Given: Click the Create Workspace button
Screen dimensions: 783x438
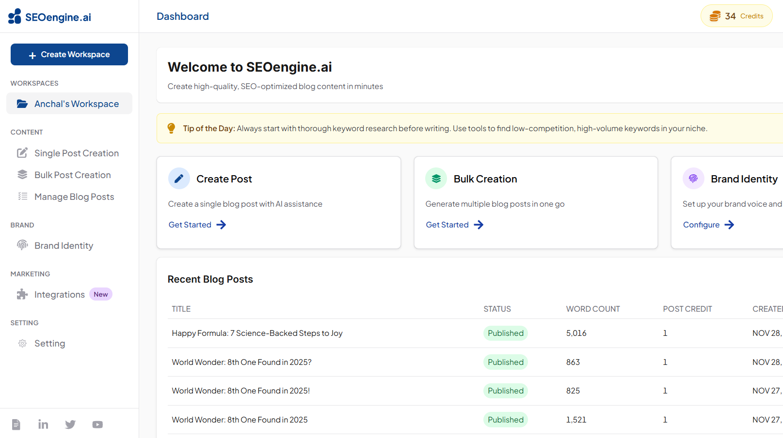Looking at the screenshot, I should tap(69, 54).
